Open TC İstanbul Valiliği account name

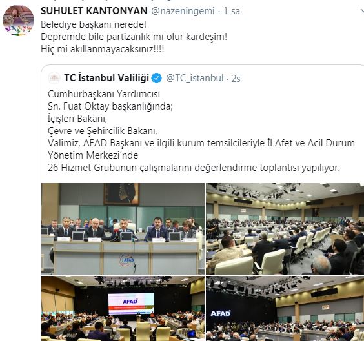(106, 78)
